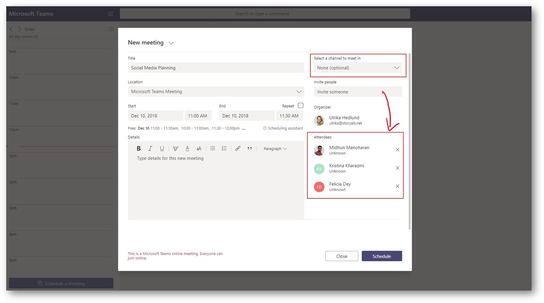Expand the New meeting type chevron
The image size is (544, 303).
pos(171,43)
